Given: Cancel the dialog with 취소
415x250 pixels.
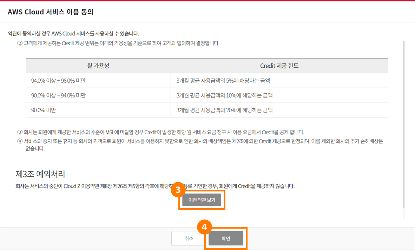Looking at the screenshot, I should coord(189,238).
